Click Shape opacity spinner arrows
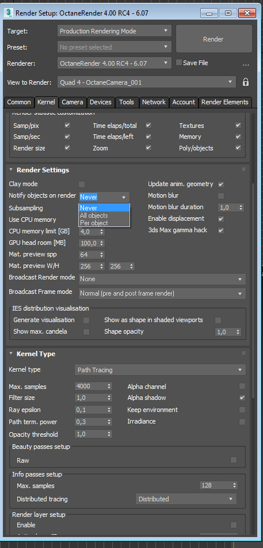263x548 pixels. [x=238, y=332]
